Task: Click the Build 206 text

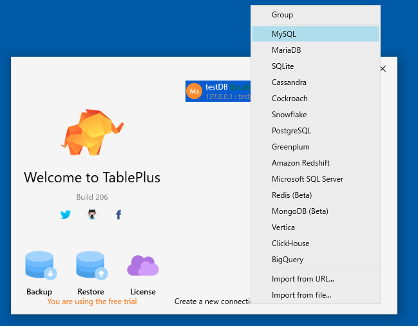Action: pos(92,197)
